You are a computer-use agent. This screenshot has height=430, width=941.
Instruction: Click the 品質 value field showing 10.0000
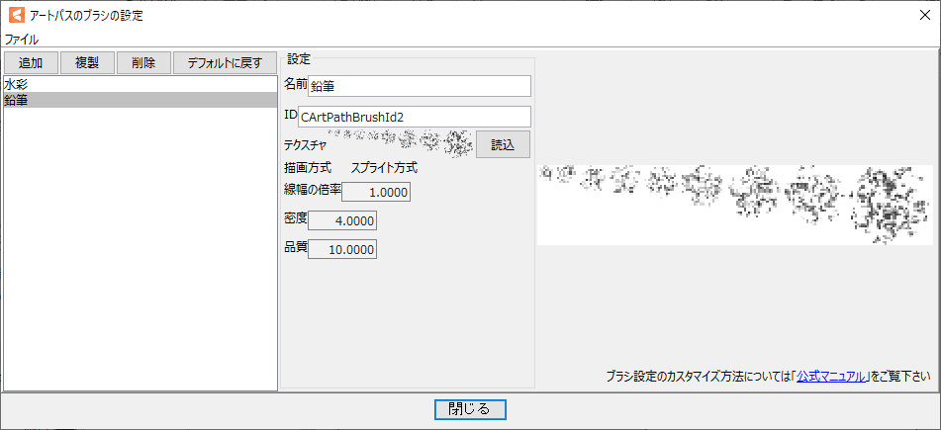342,250
